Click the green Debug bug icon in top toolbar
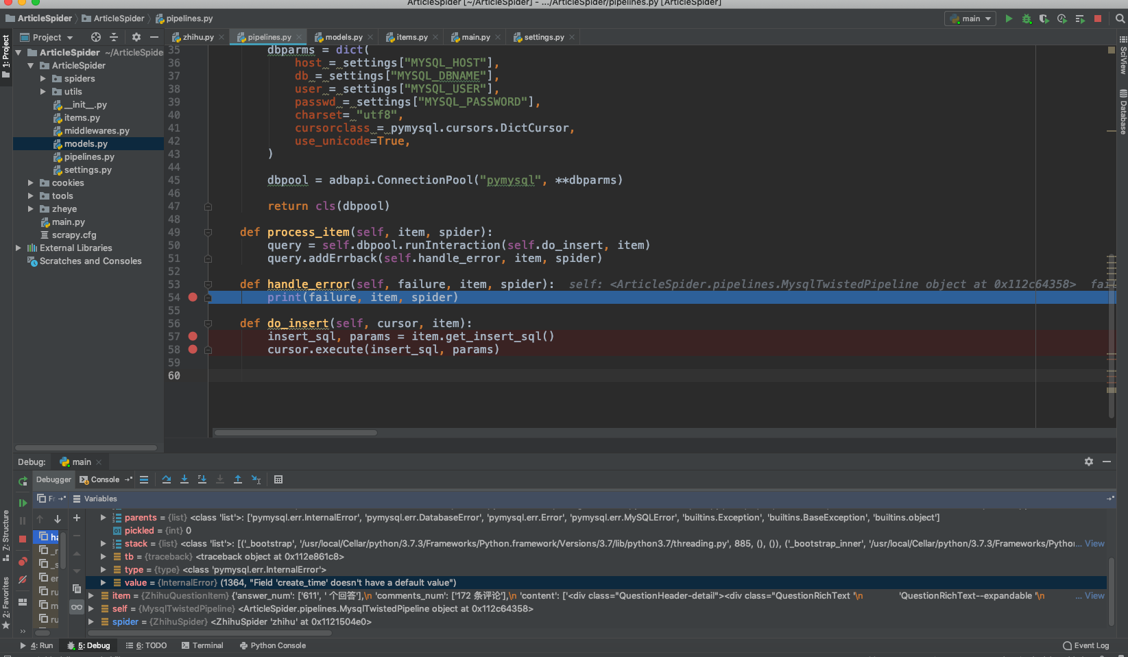Screen dimensions: 1128x657 coord(1027,19)
